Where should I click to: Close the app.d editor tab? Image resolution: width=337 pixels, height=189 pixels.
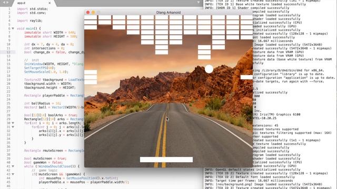pyautogui.click(x=49, y=3)
